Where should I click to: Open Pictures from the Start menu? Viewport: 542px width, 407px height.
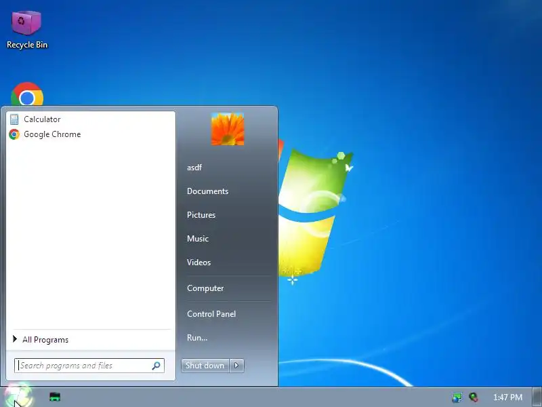coord(201,215)
